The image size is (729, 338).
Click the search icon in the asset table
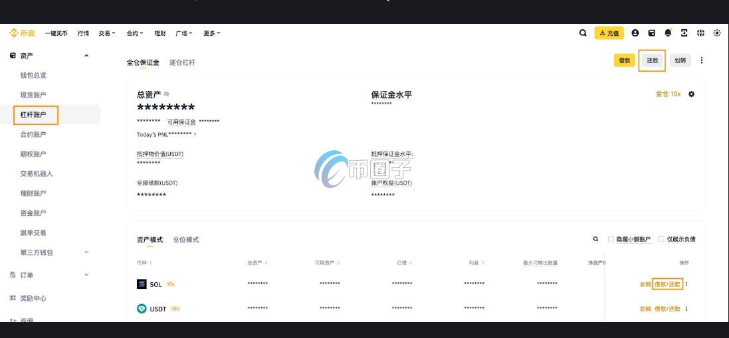pos(595,239)
